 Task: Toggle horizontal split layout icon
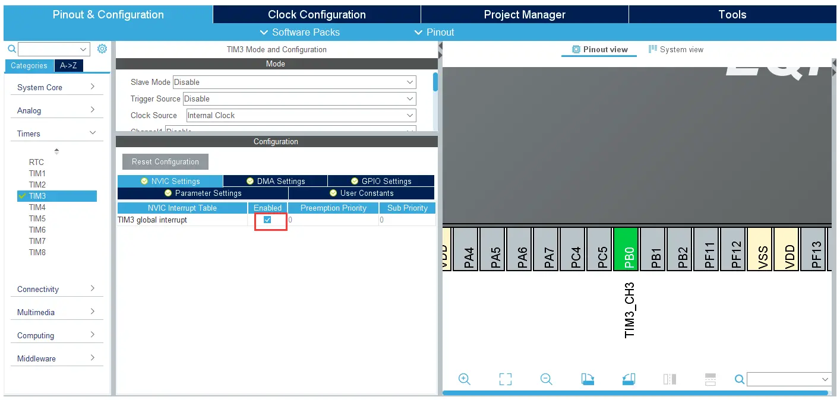(710, 379)
